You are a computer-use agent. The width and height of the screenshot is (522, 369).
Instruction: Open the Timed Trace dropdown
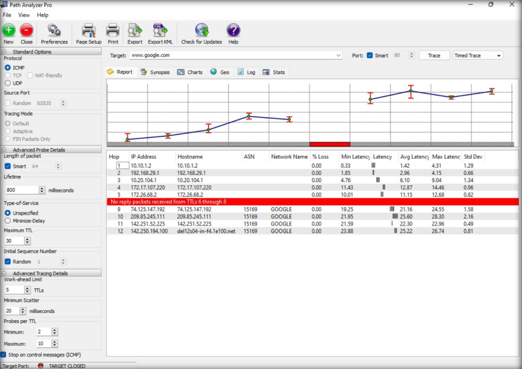[x=478, y=55]
